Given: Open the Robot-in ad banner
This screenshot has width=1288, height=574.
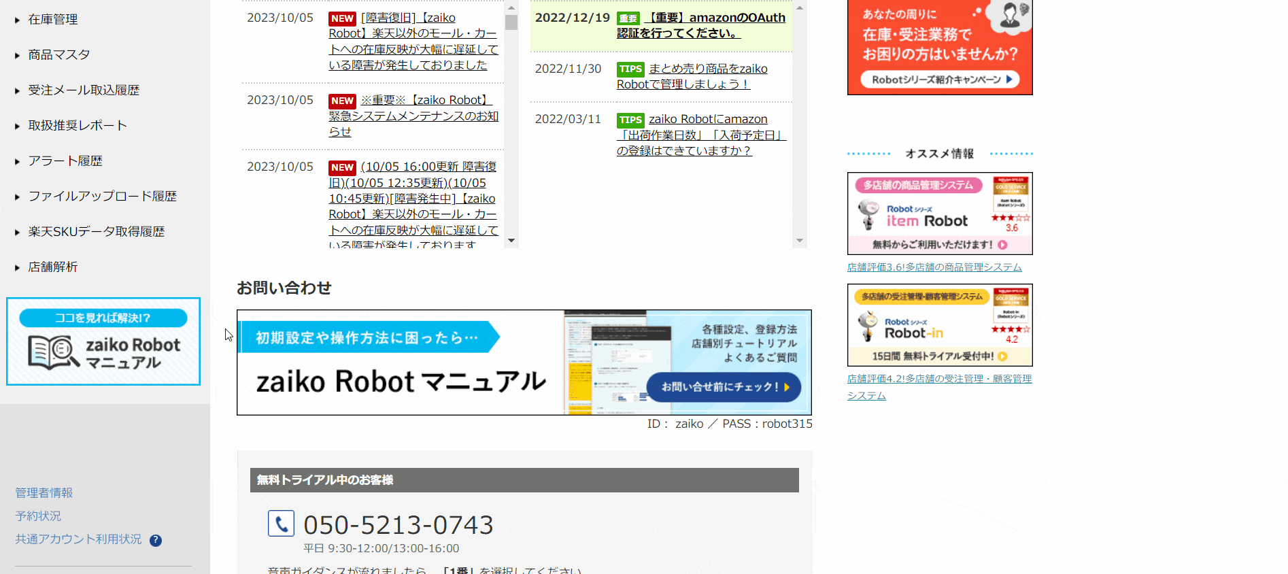Looking at the screenshot, I should tap(940, 325).
